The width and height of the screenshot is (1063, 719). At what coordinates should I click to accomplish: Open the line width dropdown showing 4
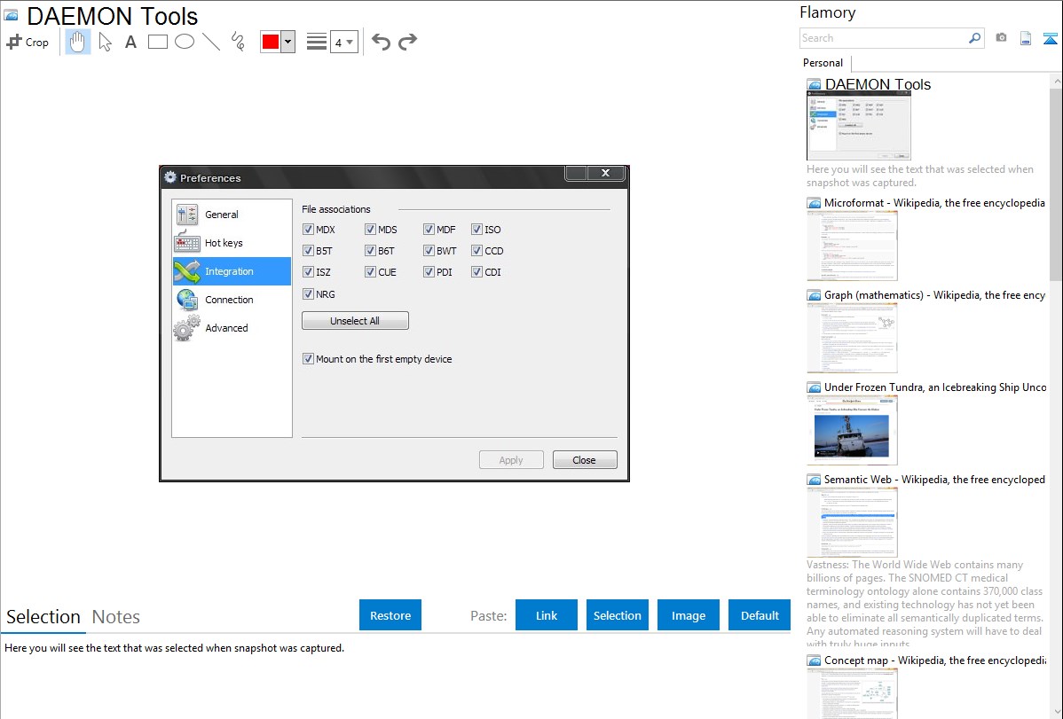click(343, 43)
